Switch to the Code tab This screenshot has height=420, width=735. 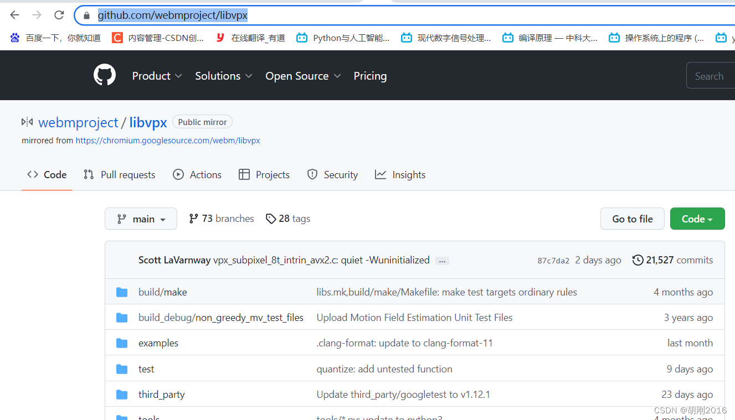[x=47, y=174]
